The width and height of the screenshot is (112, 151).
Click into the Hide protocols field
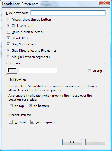coord(68,13)
